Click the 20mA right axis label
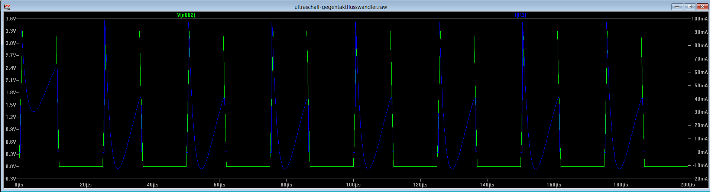This screenshot has width=710, height=192. [x=701, y=125]
